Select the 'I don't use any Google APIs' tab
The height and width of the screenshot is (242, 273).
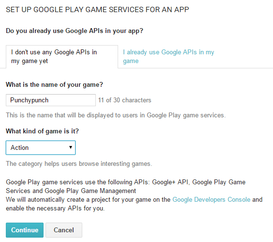point(62,57)
